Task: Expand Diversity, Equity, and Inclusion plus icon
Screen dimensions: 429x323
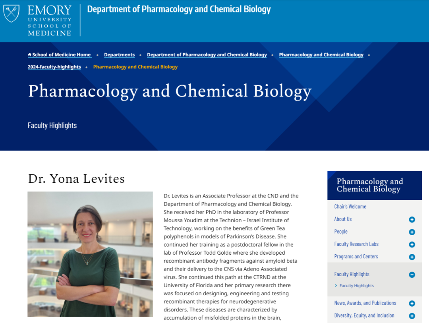Action: click(412, 316)
